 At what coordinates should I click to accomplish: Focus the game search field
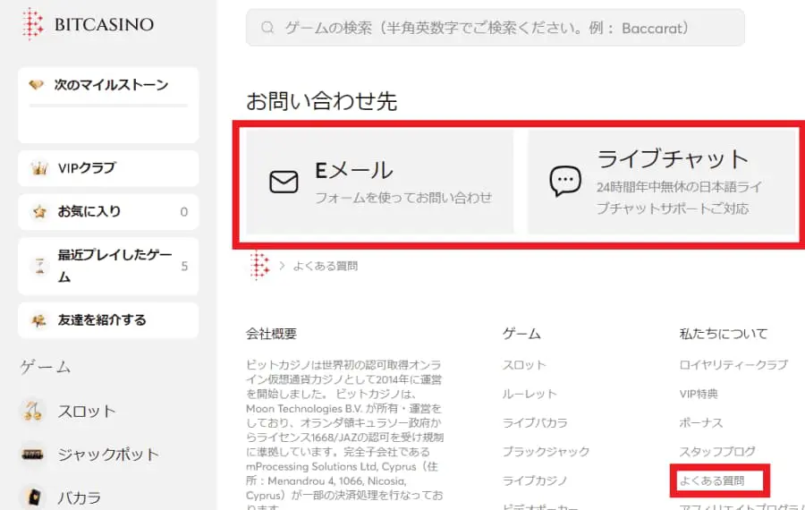click(495, 27)
